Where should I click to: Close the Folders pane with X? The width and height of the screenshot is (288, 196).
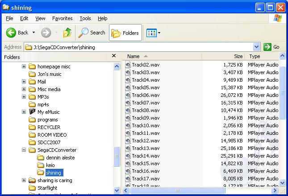point(114,56)
